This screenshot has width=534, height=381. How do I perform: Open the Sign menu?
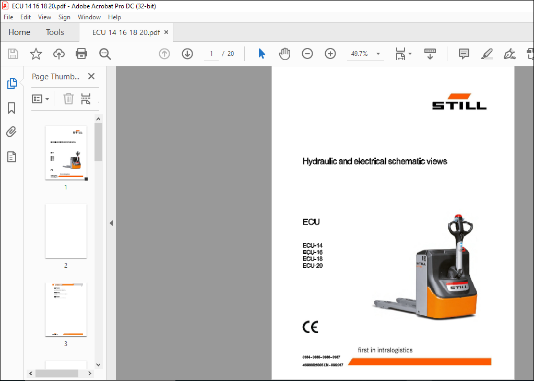(64, 17)
